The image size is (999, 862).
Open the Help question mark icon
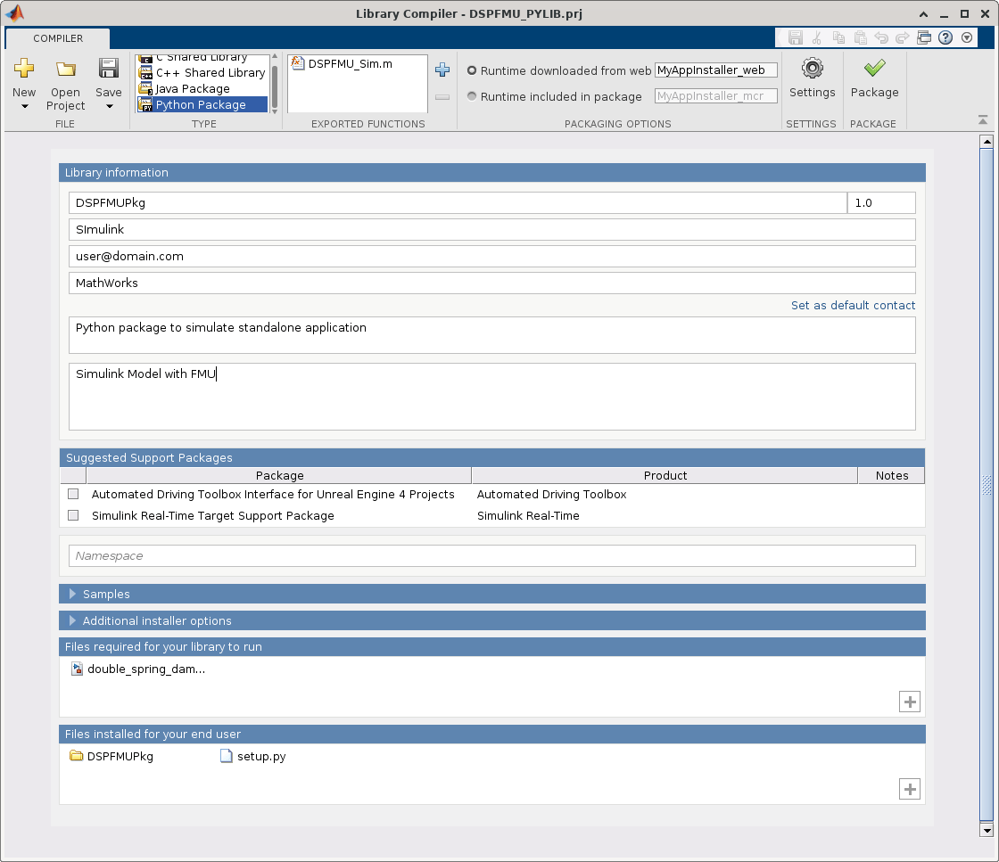pos(945,37)
